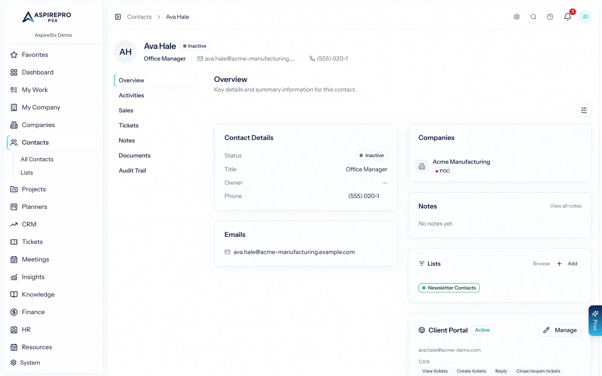Click the AH contact avatar

pyautogui.click(x=126, y=52)
